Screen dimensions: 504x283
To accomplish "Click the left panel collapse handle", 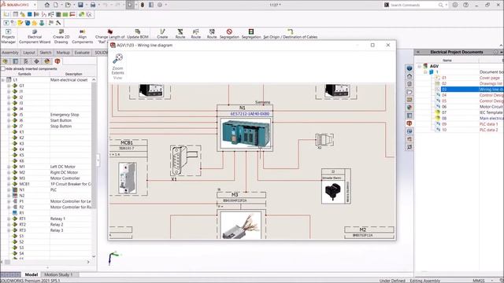I will [98, 160].
